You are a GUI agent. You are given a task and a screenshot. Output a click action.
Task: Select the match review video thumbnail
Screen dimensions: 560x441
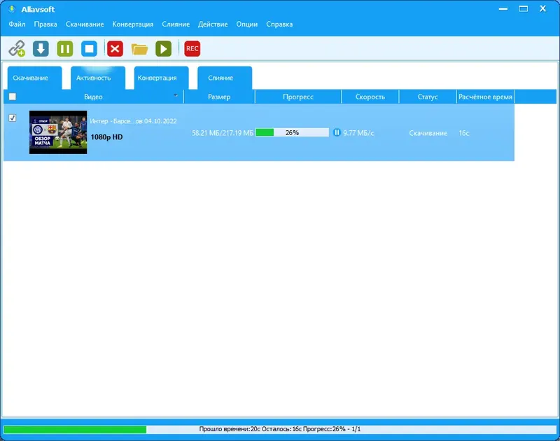click(58, 132)
